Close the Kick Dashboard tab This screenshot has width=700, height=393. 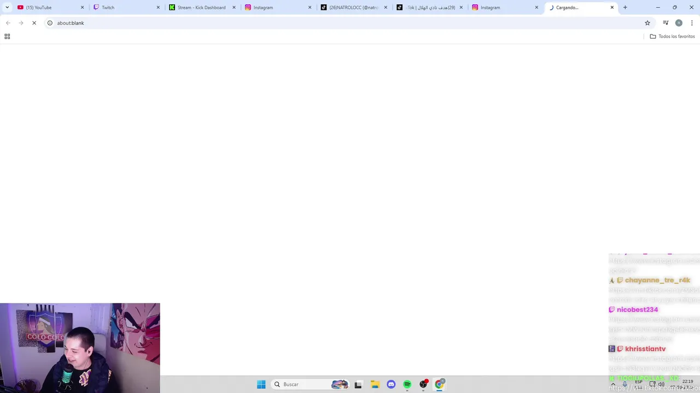pyautogui.click(x=234, y=8)
